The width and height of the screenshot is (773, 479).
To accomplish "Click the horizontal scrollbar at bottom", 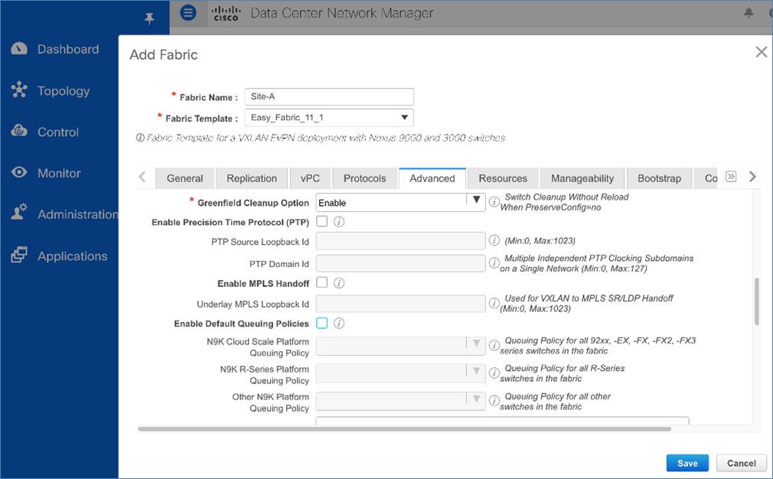I will tap(404, 428).
